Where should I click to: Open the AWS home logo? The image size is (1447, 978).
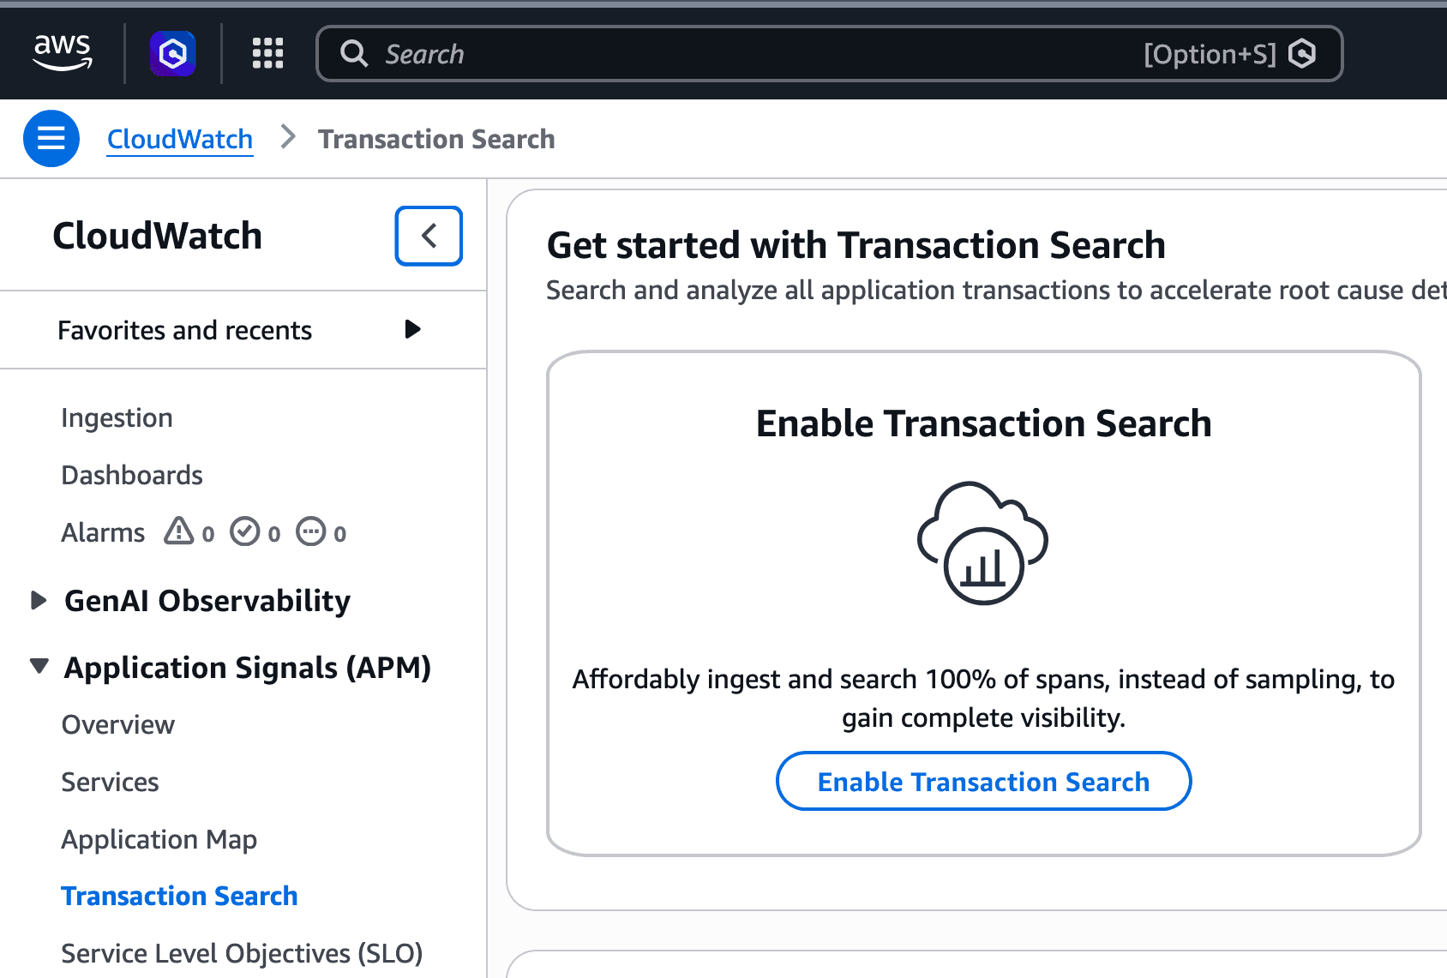[x=63, y=53]
